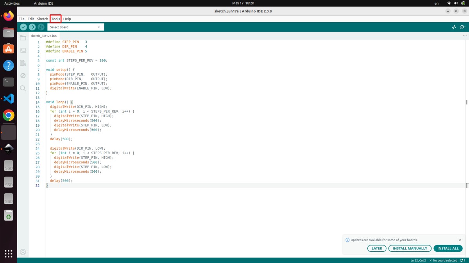469x263 pixels.
Task: Click line number 14 in gutter
Action: click(x=38, y=102)
